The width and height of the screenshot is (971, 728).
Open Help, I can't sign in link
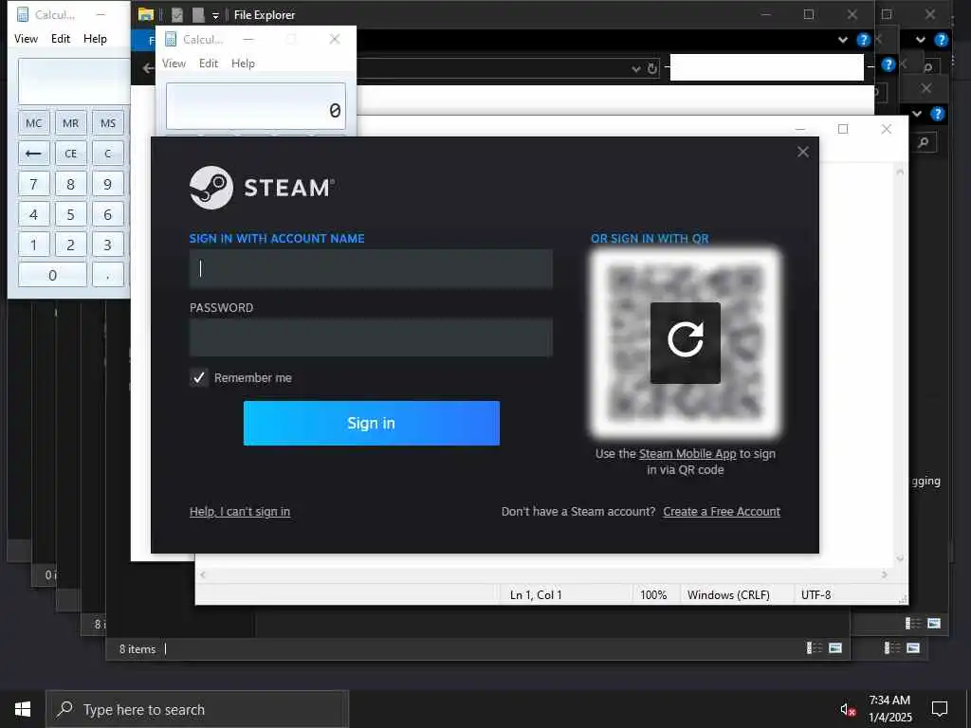click(240, 511)
